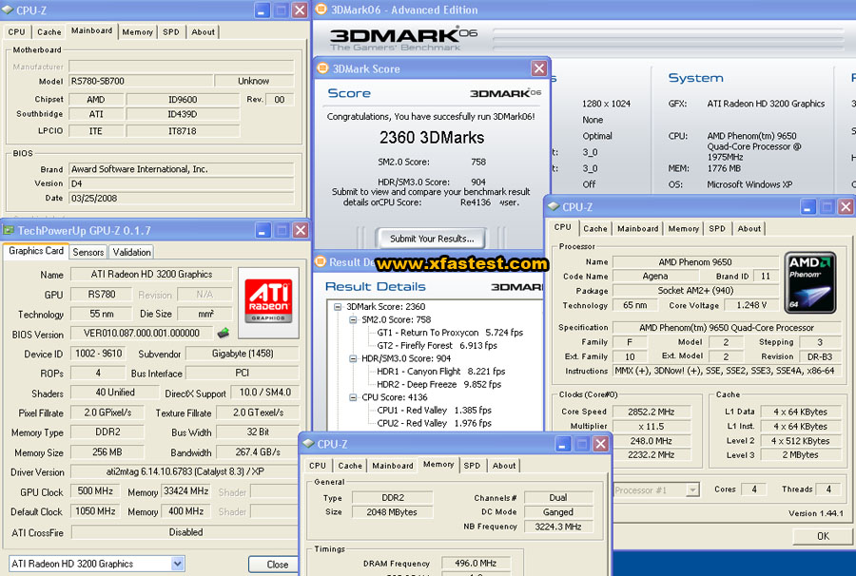Close the GPU-Z window
The height and width of the screenshot is (576, 856).
click(301, 230)
